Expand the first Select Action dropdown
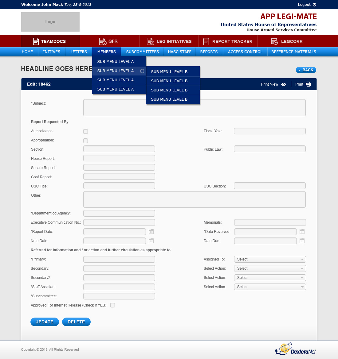Screen dimensions: 338x359 coord(270,268)
